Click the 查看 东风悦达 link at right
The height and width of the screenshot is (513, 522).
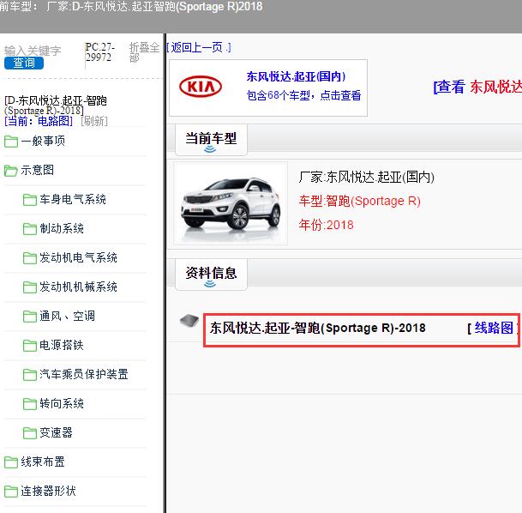[x=477, y=87]
